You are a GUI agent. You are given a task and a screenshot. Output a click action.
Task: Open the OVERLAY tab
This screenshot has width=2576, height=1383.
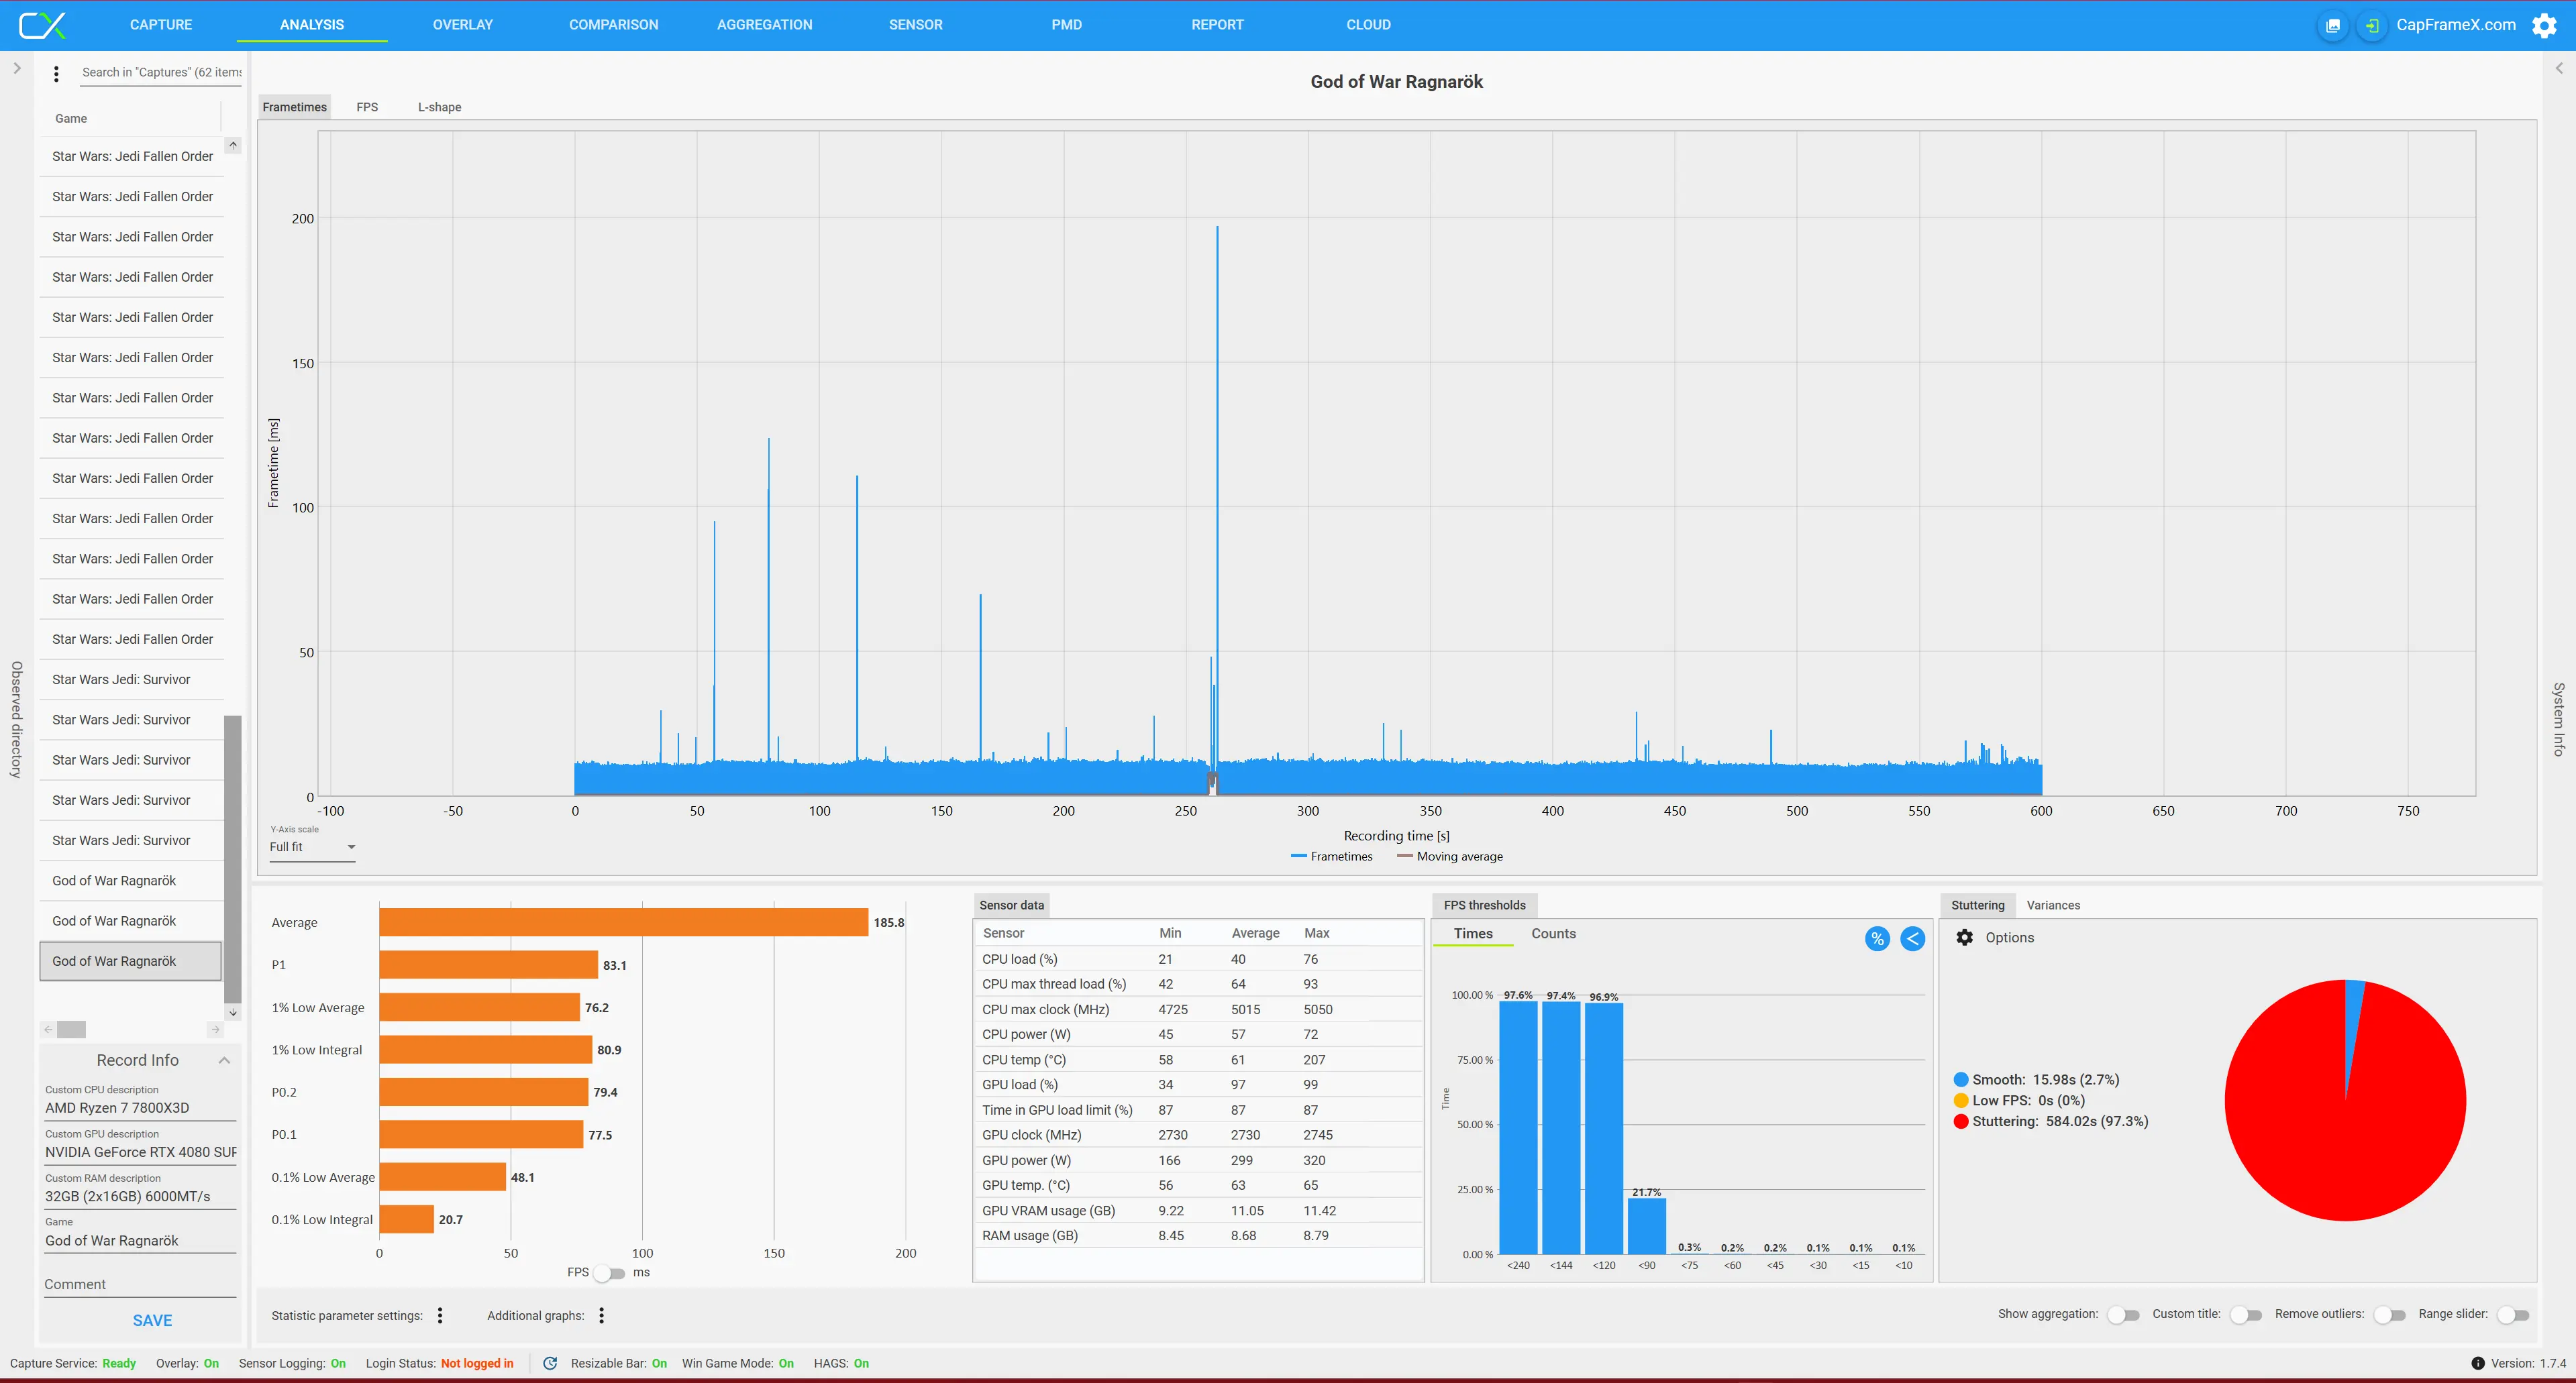point(462,25)
